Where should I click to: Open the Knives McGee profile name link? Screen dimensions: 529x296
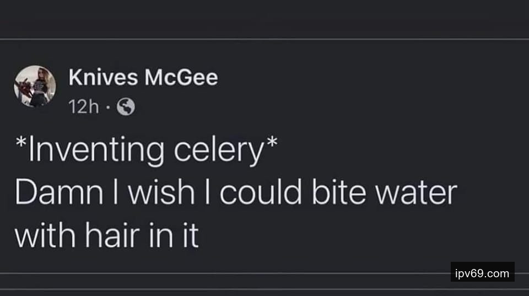point(143,78)
